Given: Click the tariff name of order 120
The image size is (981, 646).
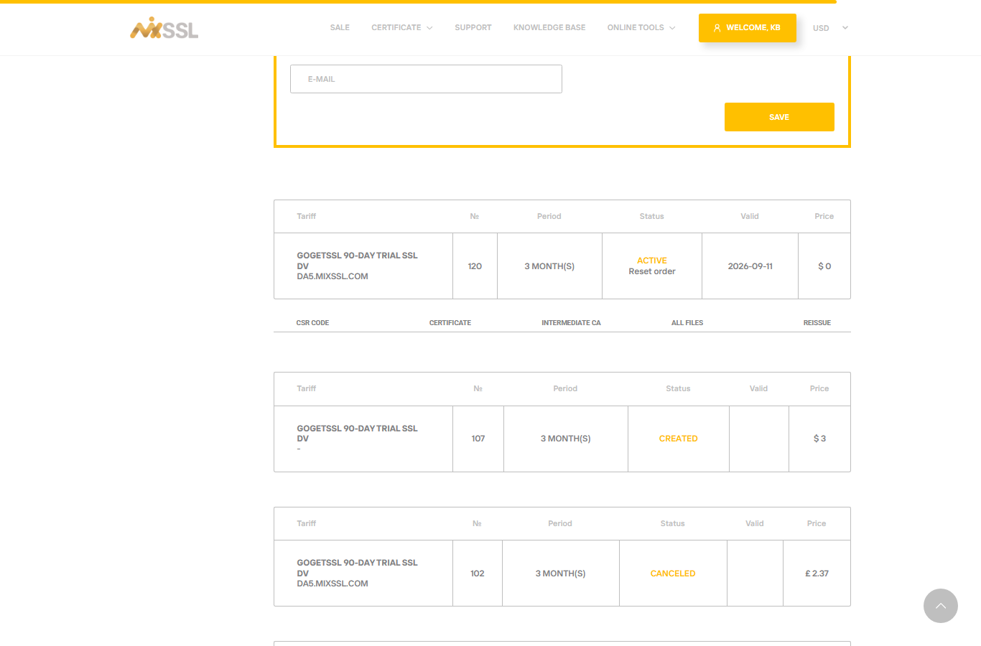Looking at the screenshot, I should (357, 261).
